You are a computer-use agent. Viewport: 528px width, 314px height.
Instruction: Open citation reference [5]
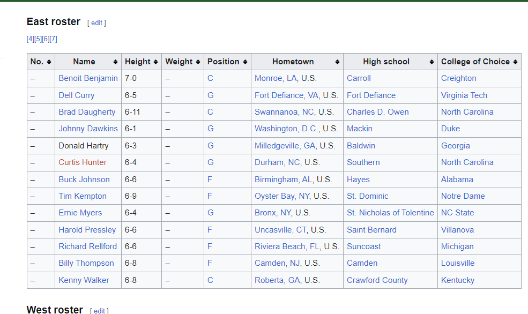click(38, 39)
